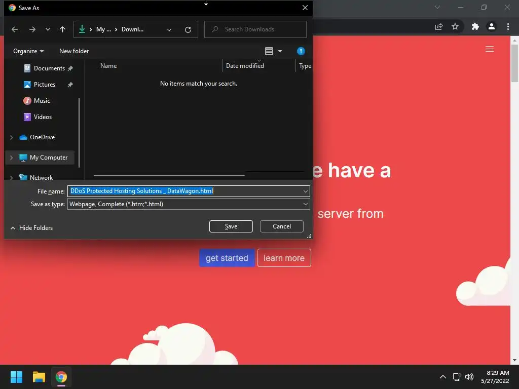Click the pin icon next to Pictures

pos(70,85)
